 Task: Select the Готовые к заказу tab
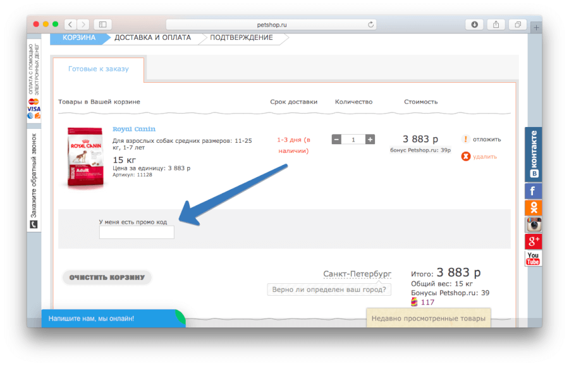(x=98, y=69)
